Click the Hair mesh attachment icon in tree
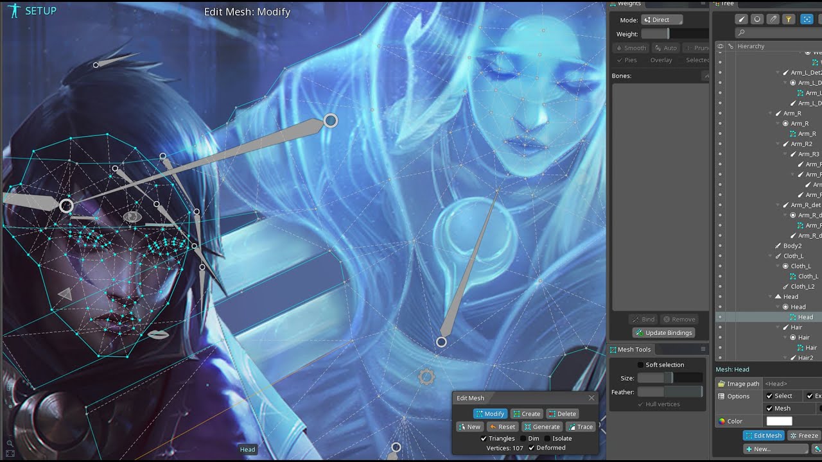The image size is (822, 462). click(x=800, y=348)
